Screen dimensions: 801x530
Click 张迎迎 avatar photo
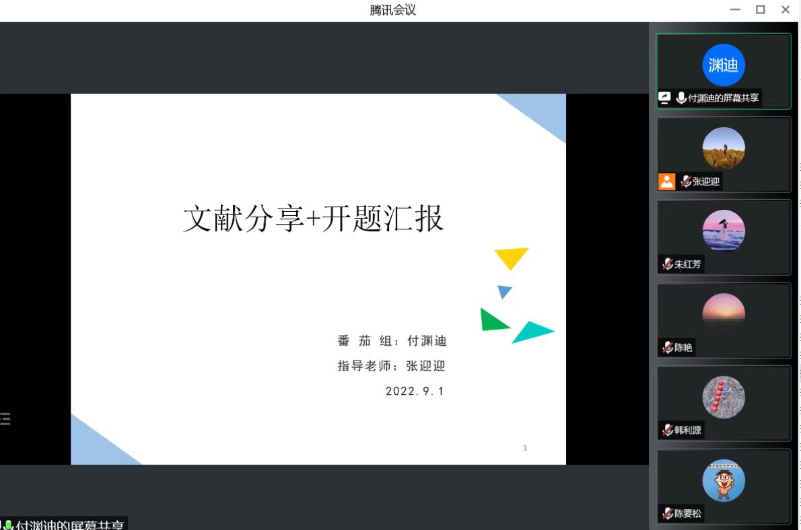(724, 148)
